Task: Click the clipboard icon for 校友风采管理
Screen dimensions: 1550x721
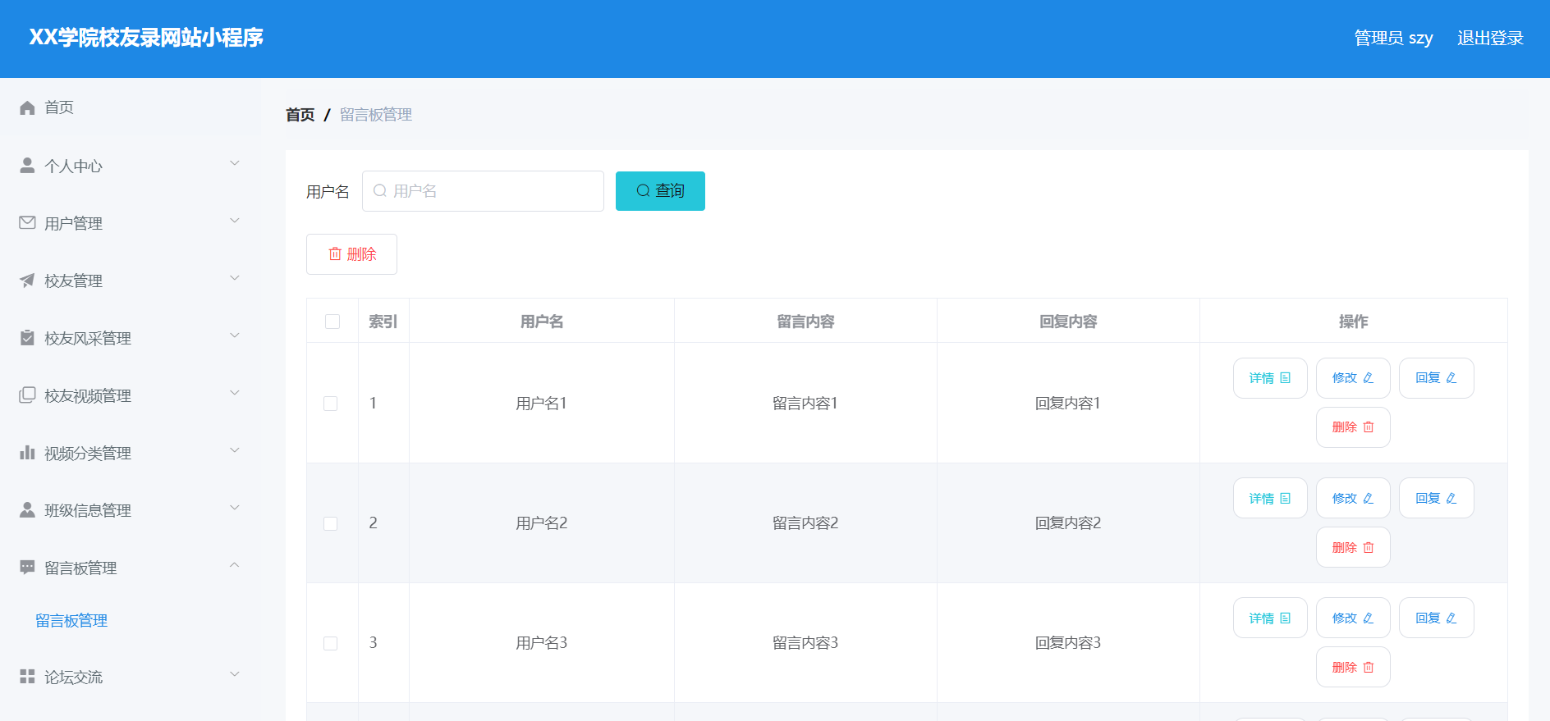Action: tap(27, 338)
